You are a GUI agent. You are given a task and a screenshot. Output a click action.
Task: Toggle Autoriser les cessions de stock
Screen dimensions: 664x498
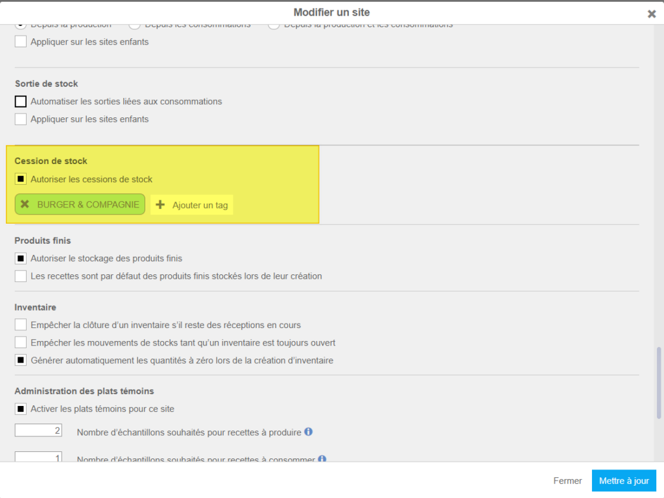pos(21,179)
